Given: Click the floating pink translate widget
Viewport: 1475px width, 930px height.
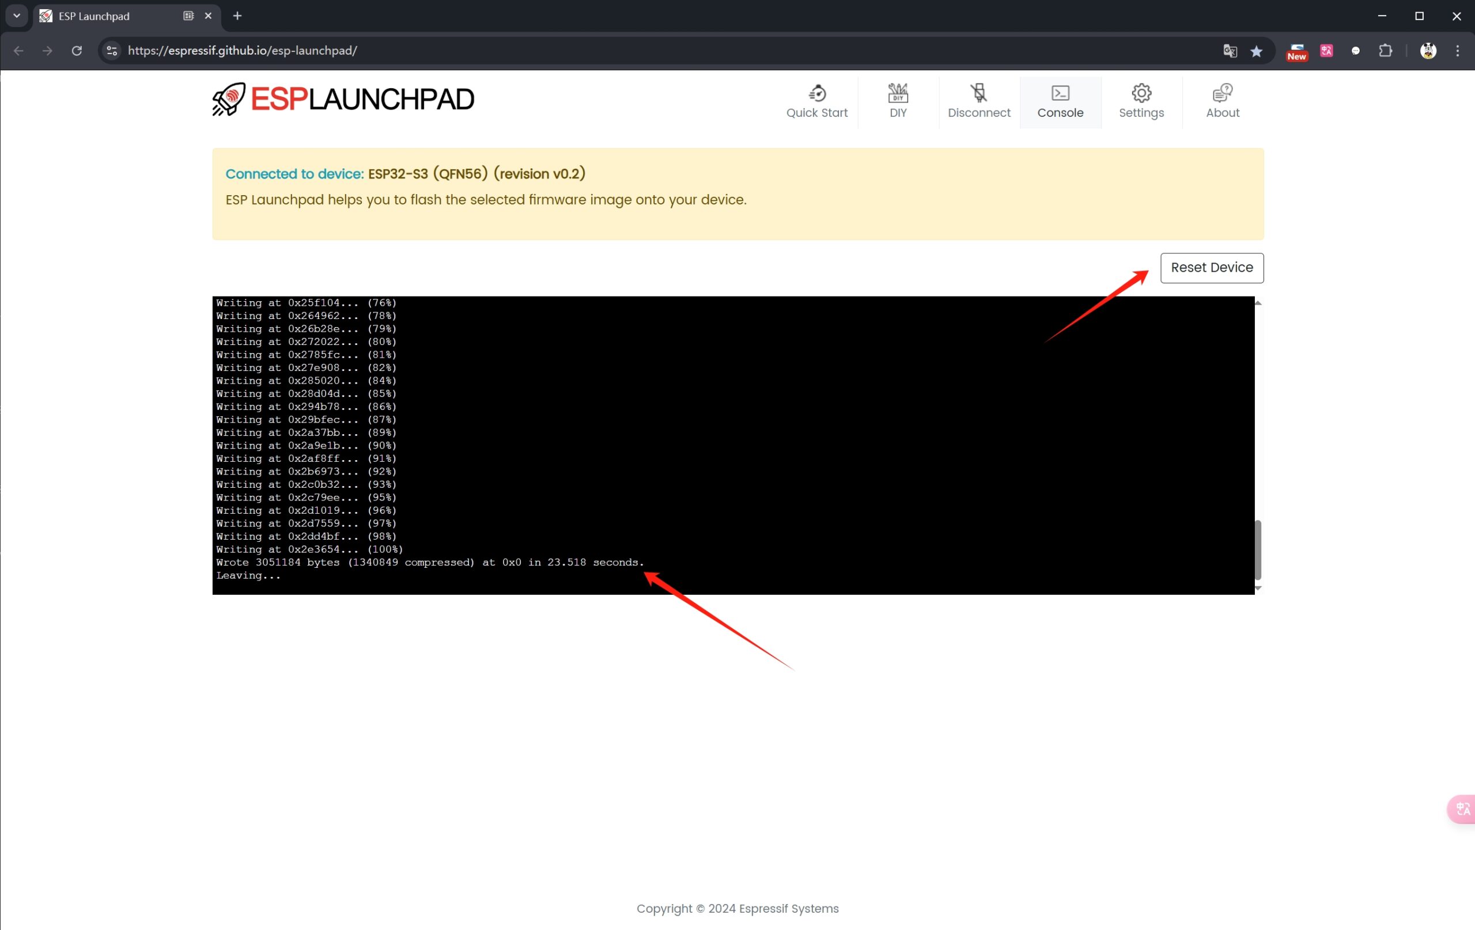Looking at the screenshot, I should click(1462, 808).
